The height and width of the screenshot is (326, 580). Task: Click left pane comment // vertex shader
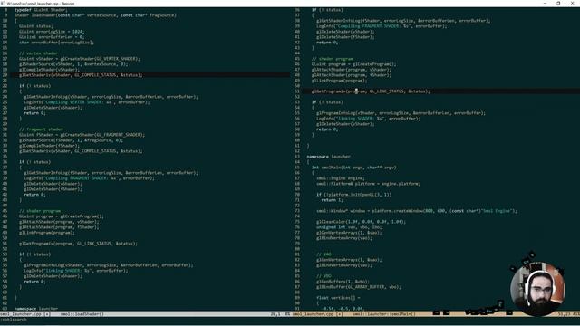coord(38,53)
